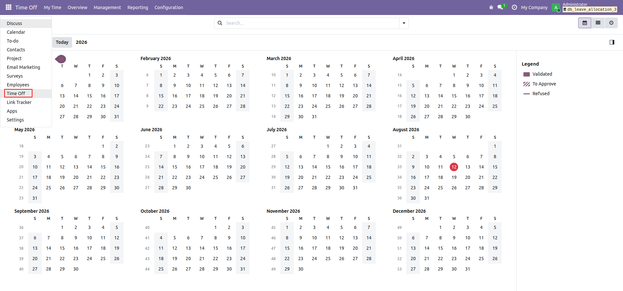Image resolution: width=623 pixels, height=291 pixels.
Task: Click the Time Off brand title in navbar
Action: tap(26, 7)
